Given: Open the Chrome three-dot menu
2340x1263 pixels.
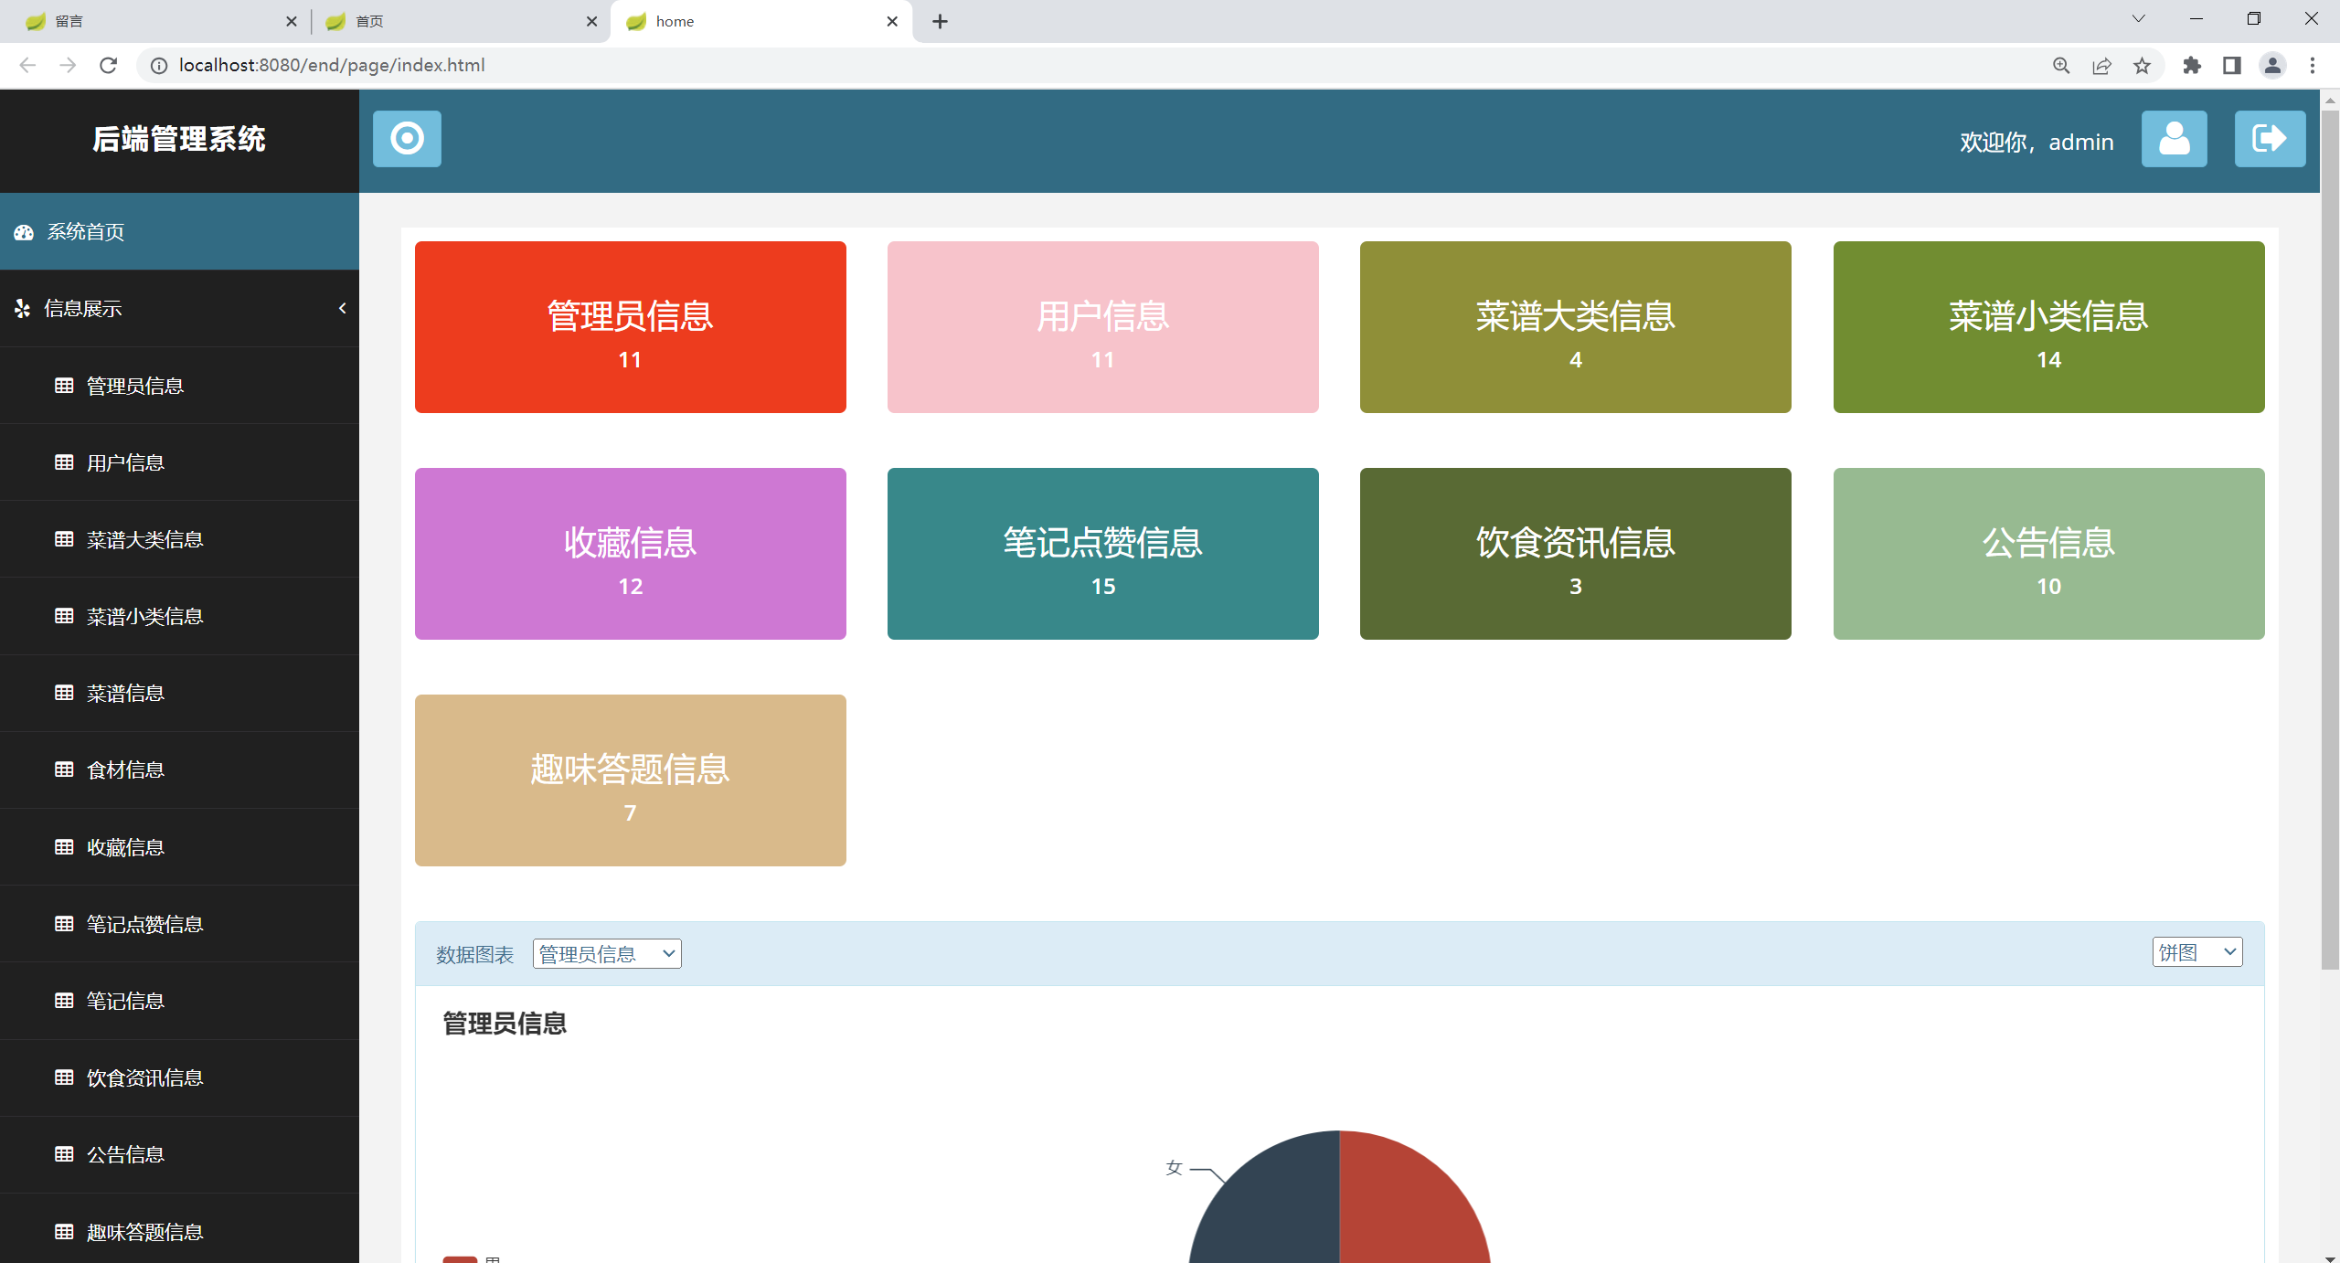Looking at the screenshot, I should (x=2313, y=65).
